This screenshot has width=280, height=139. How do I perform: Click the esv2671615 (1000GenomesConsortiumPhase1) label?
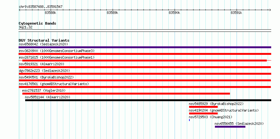tap(57, 57)
